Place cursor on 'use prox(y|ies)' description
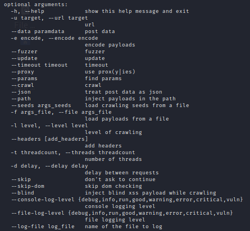This screenshot has width=250, height=231. pos(110,72)
